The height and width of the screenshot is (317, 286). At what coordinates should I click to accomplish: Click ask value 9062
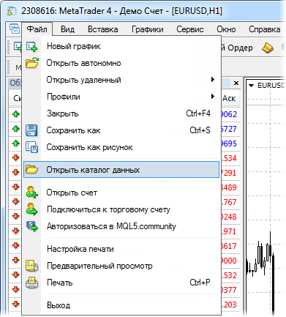229,114
